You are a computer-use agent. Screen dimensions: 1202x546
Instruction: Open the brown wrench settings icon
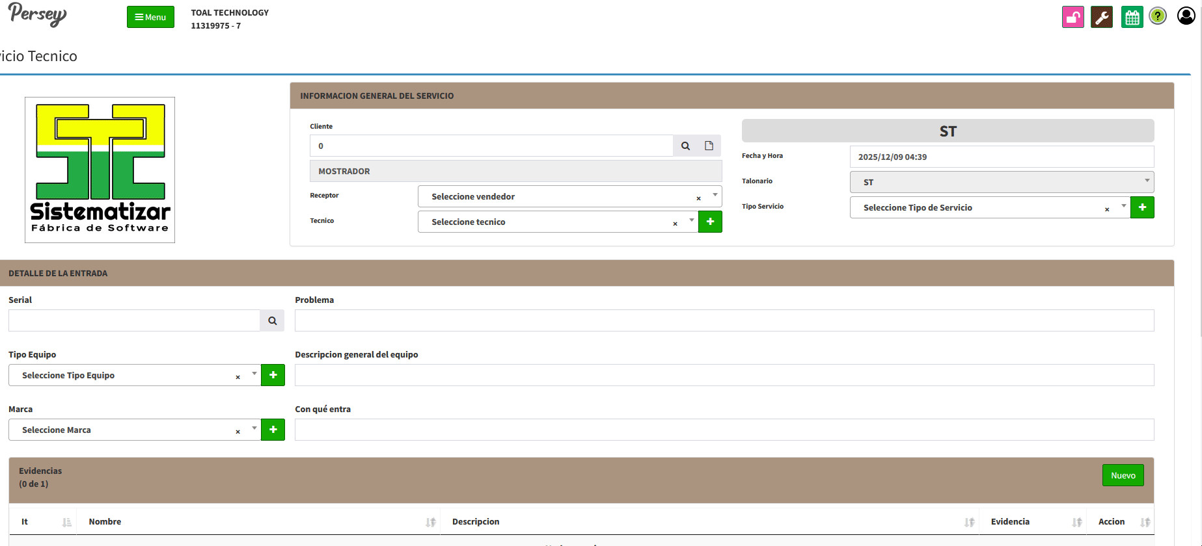click(1102, 17)
